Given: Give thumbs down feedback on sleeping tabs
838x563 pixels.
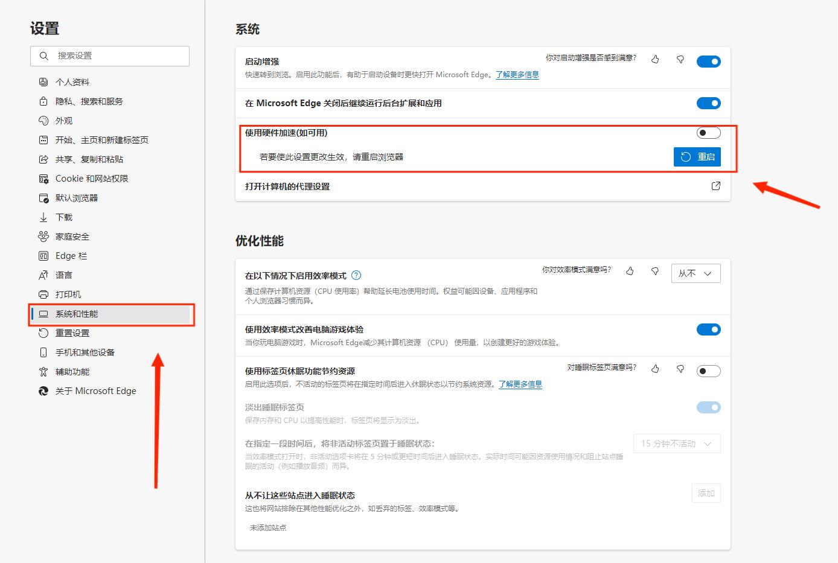Looking at the screenshot, I should [680, 369].
